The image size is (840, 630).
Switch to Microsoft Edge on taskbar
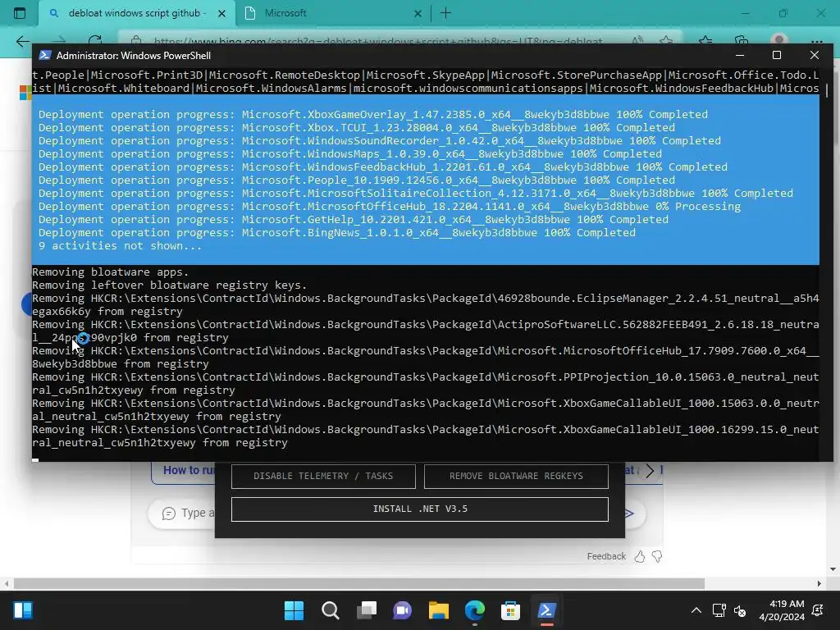point(475,610)
